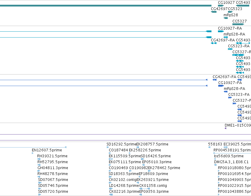Select EST bs56d09.5prime
The image size is (251, 196).
point(229,156)
